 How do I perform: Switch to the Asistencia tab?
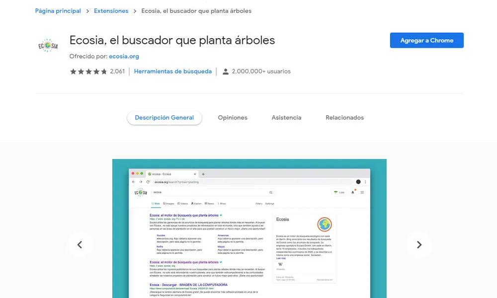[x=287, y=118]
